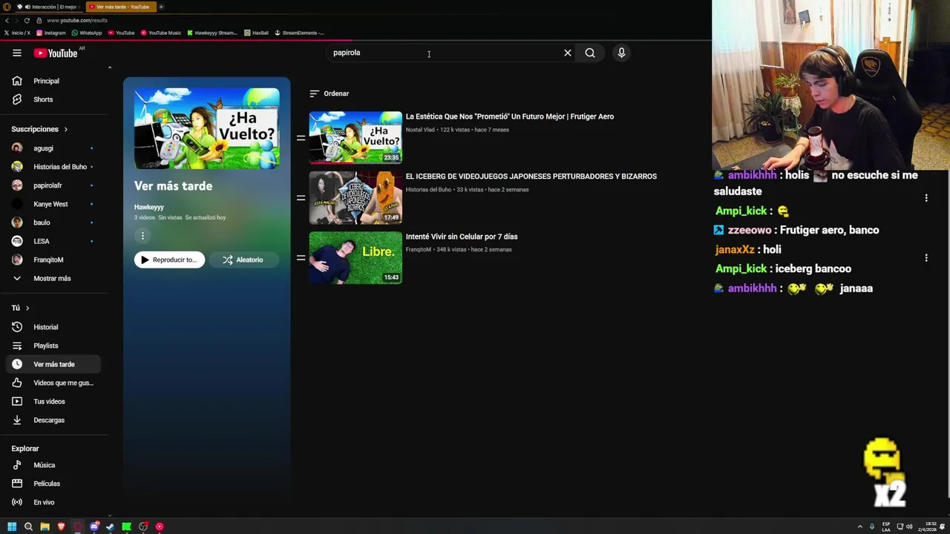This screenshot has width=950, height=534.
Task: Open Instagram bookmark
Action: pos(51,33)
